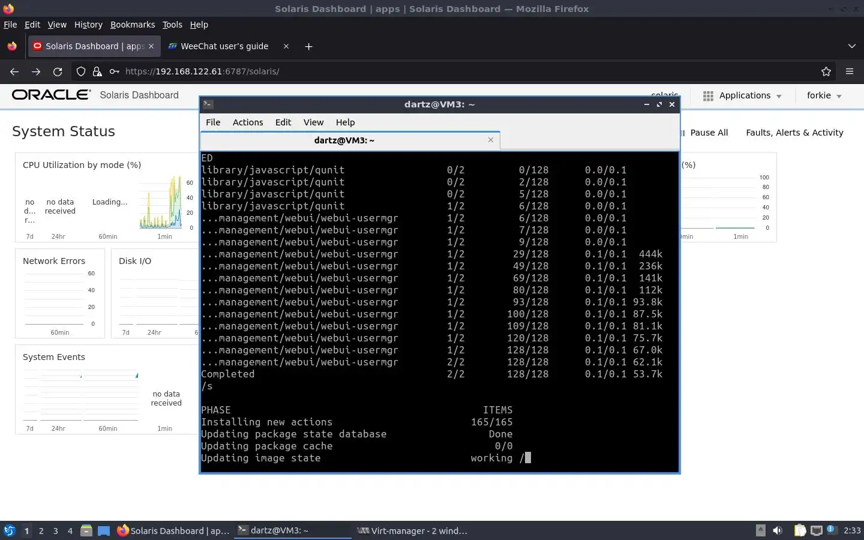
Task: Click Pause All in dashboard
Action: coord(709,133)
